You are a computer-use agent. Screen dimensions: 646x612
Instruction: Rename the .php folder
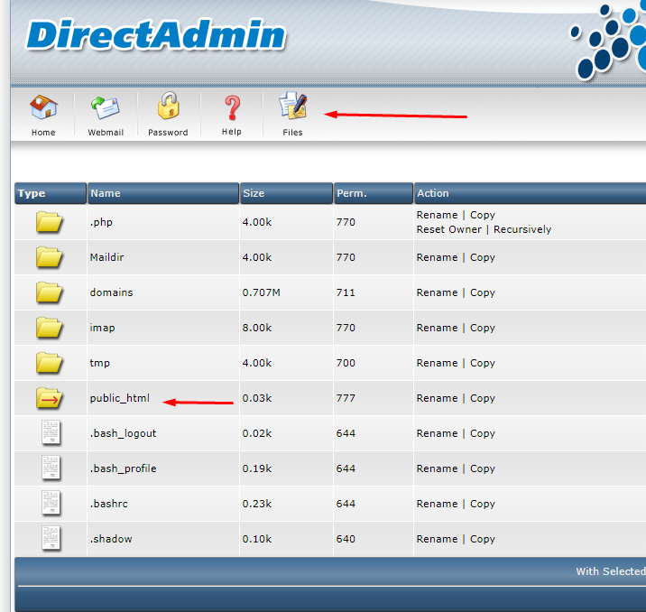tap(437, 215)
